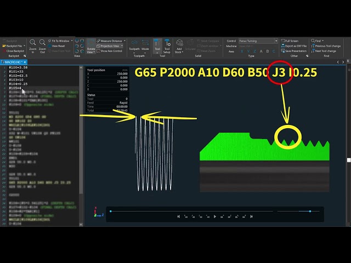
Task: Switch to Full Screen
Action: (x=290, y=41)
